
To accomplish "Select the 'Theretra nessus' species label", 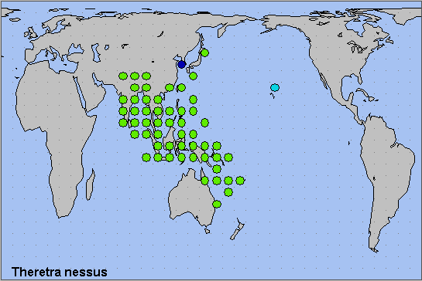I will pyautogui.click(x=60, y=272).
